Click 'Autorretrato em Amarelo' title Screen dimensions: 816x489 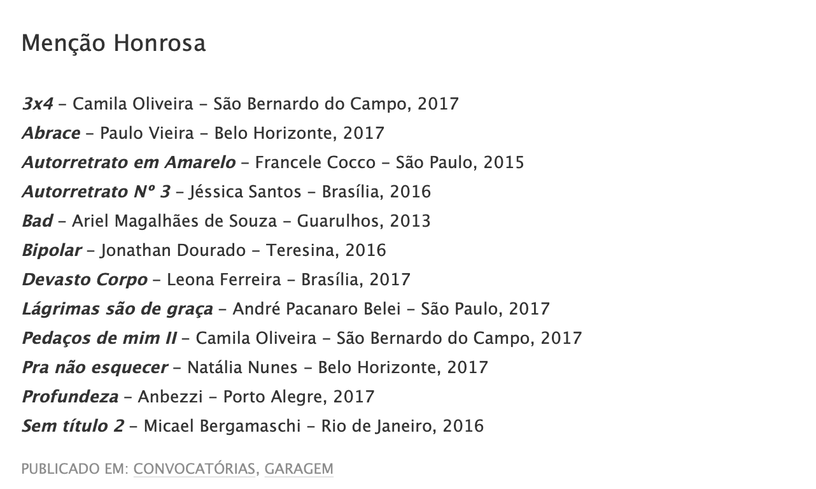(129, 162)
